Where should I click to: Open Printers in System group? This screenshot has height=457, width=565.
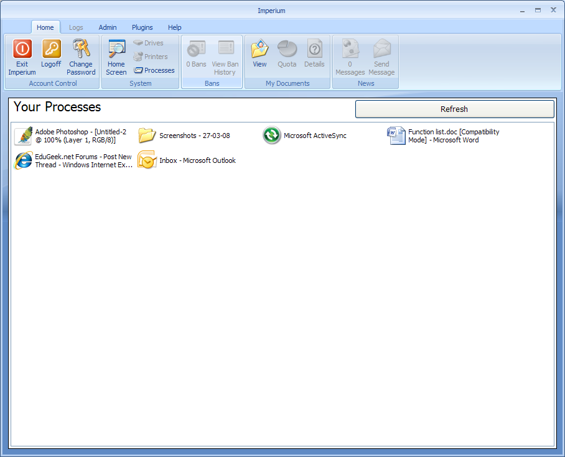pyautogui.click(x=151, y=57)
